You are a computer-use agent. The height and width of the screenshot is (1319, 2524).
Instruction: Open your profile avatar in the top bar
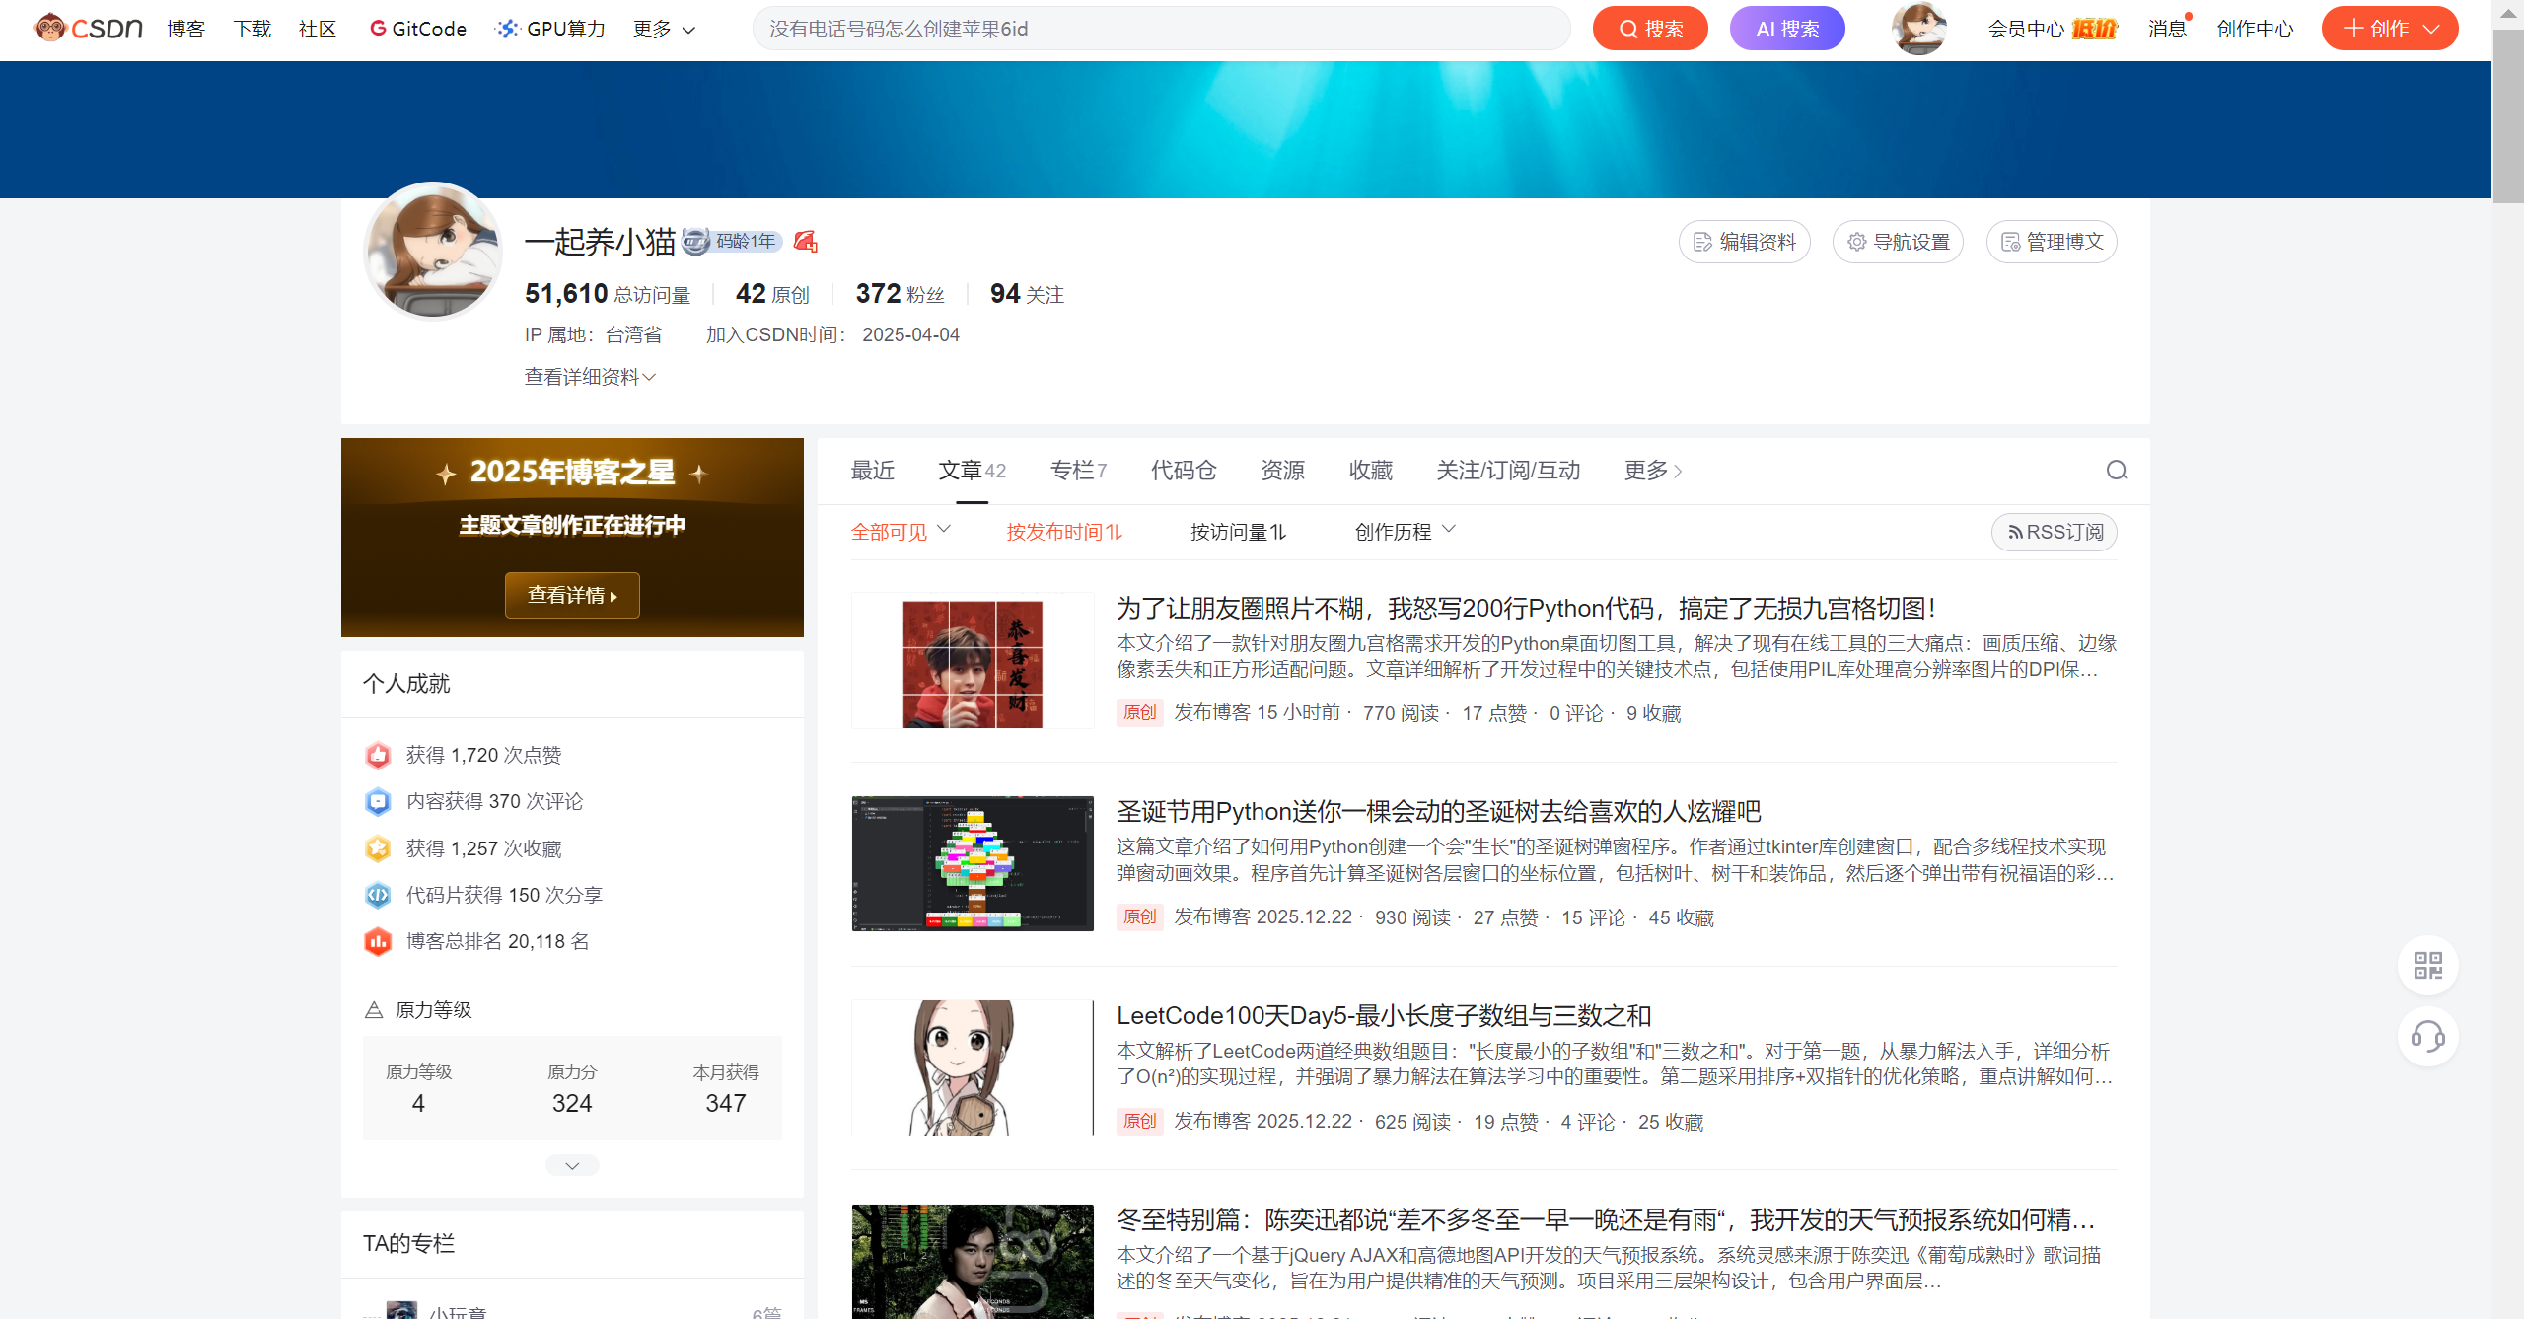tap(1917, 28)
